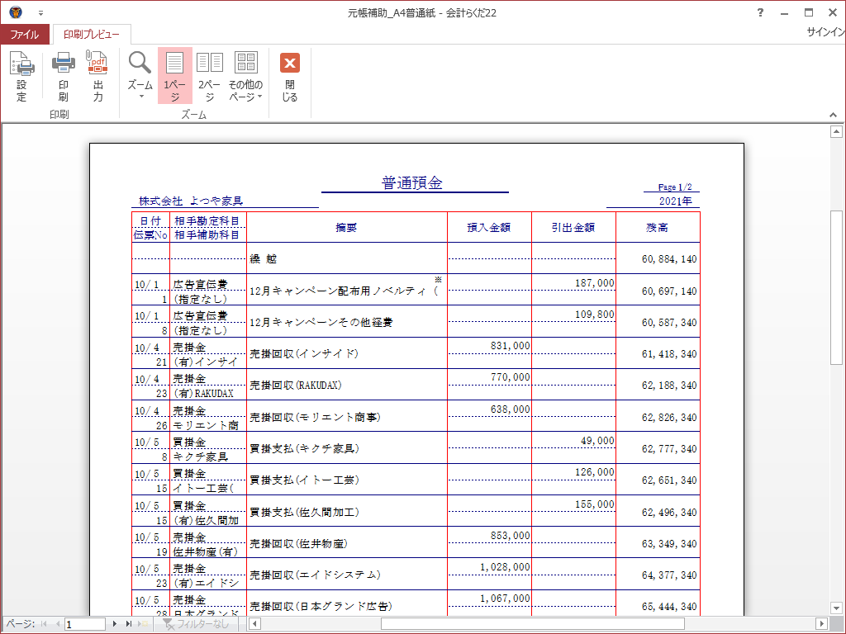Click the 預入金額 column header
Viewport: 846px width, 634px height.
point(489,228)
